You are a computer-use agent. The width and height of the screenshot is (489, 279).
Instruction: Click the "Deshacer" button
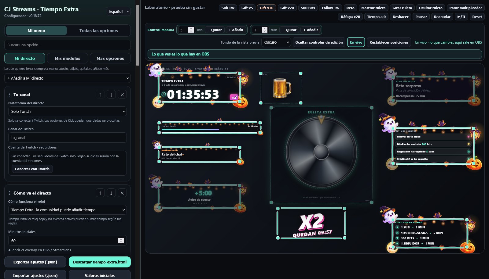click(x=400, y=16)
